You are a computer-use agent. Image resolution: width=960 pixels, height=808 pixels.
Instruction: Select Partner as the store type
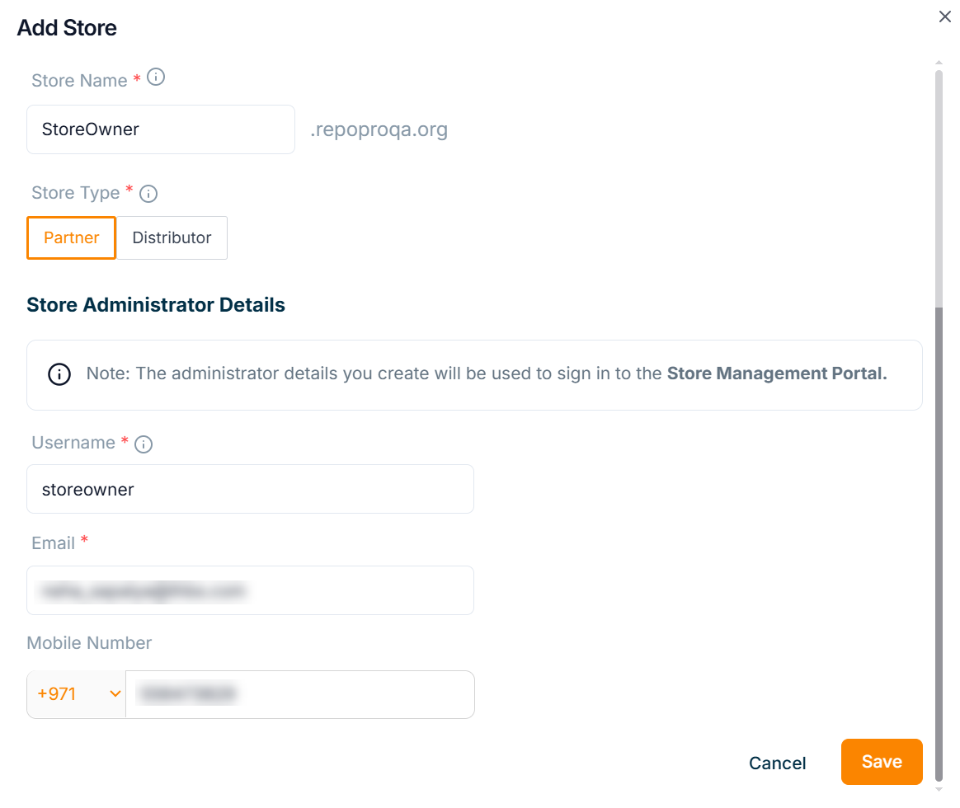pos(72,237)
